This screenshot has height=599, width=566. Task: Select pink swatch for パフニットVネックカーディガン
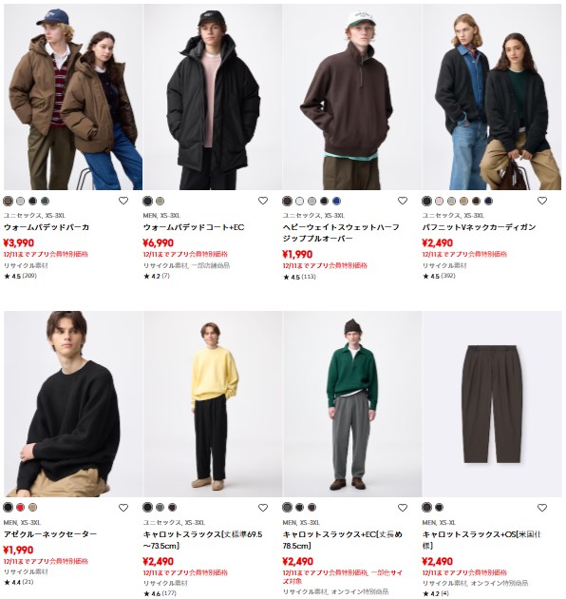click(x=440, y=201)
